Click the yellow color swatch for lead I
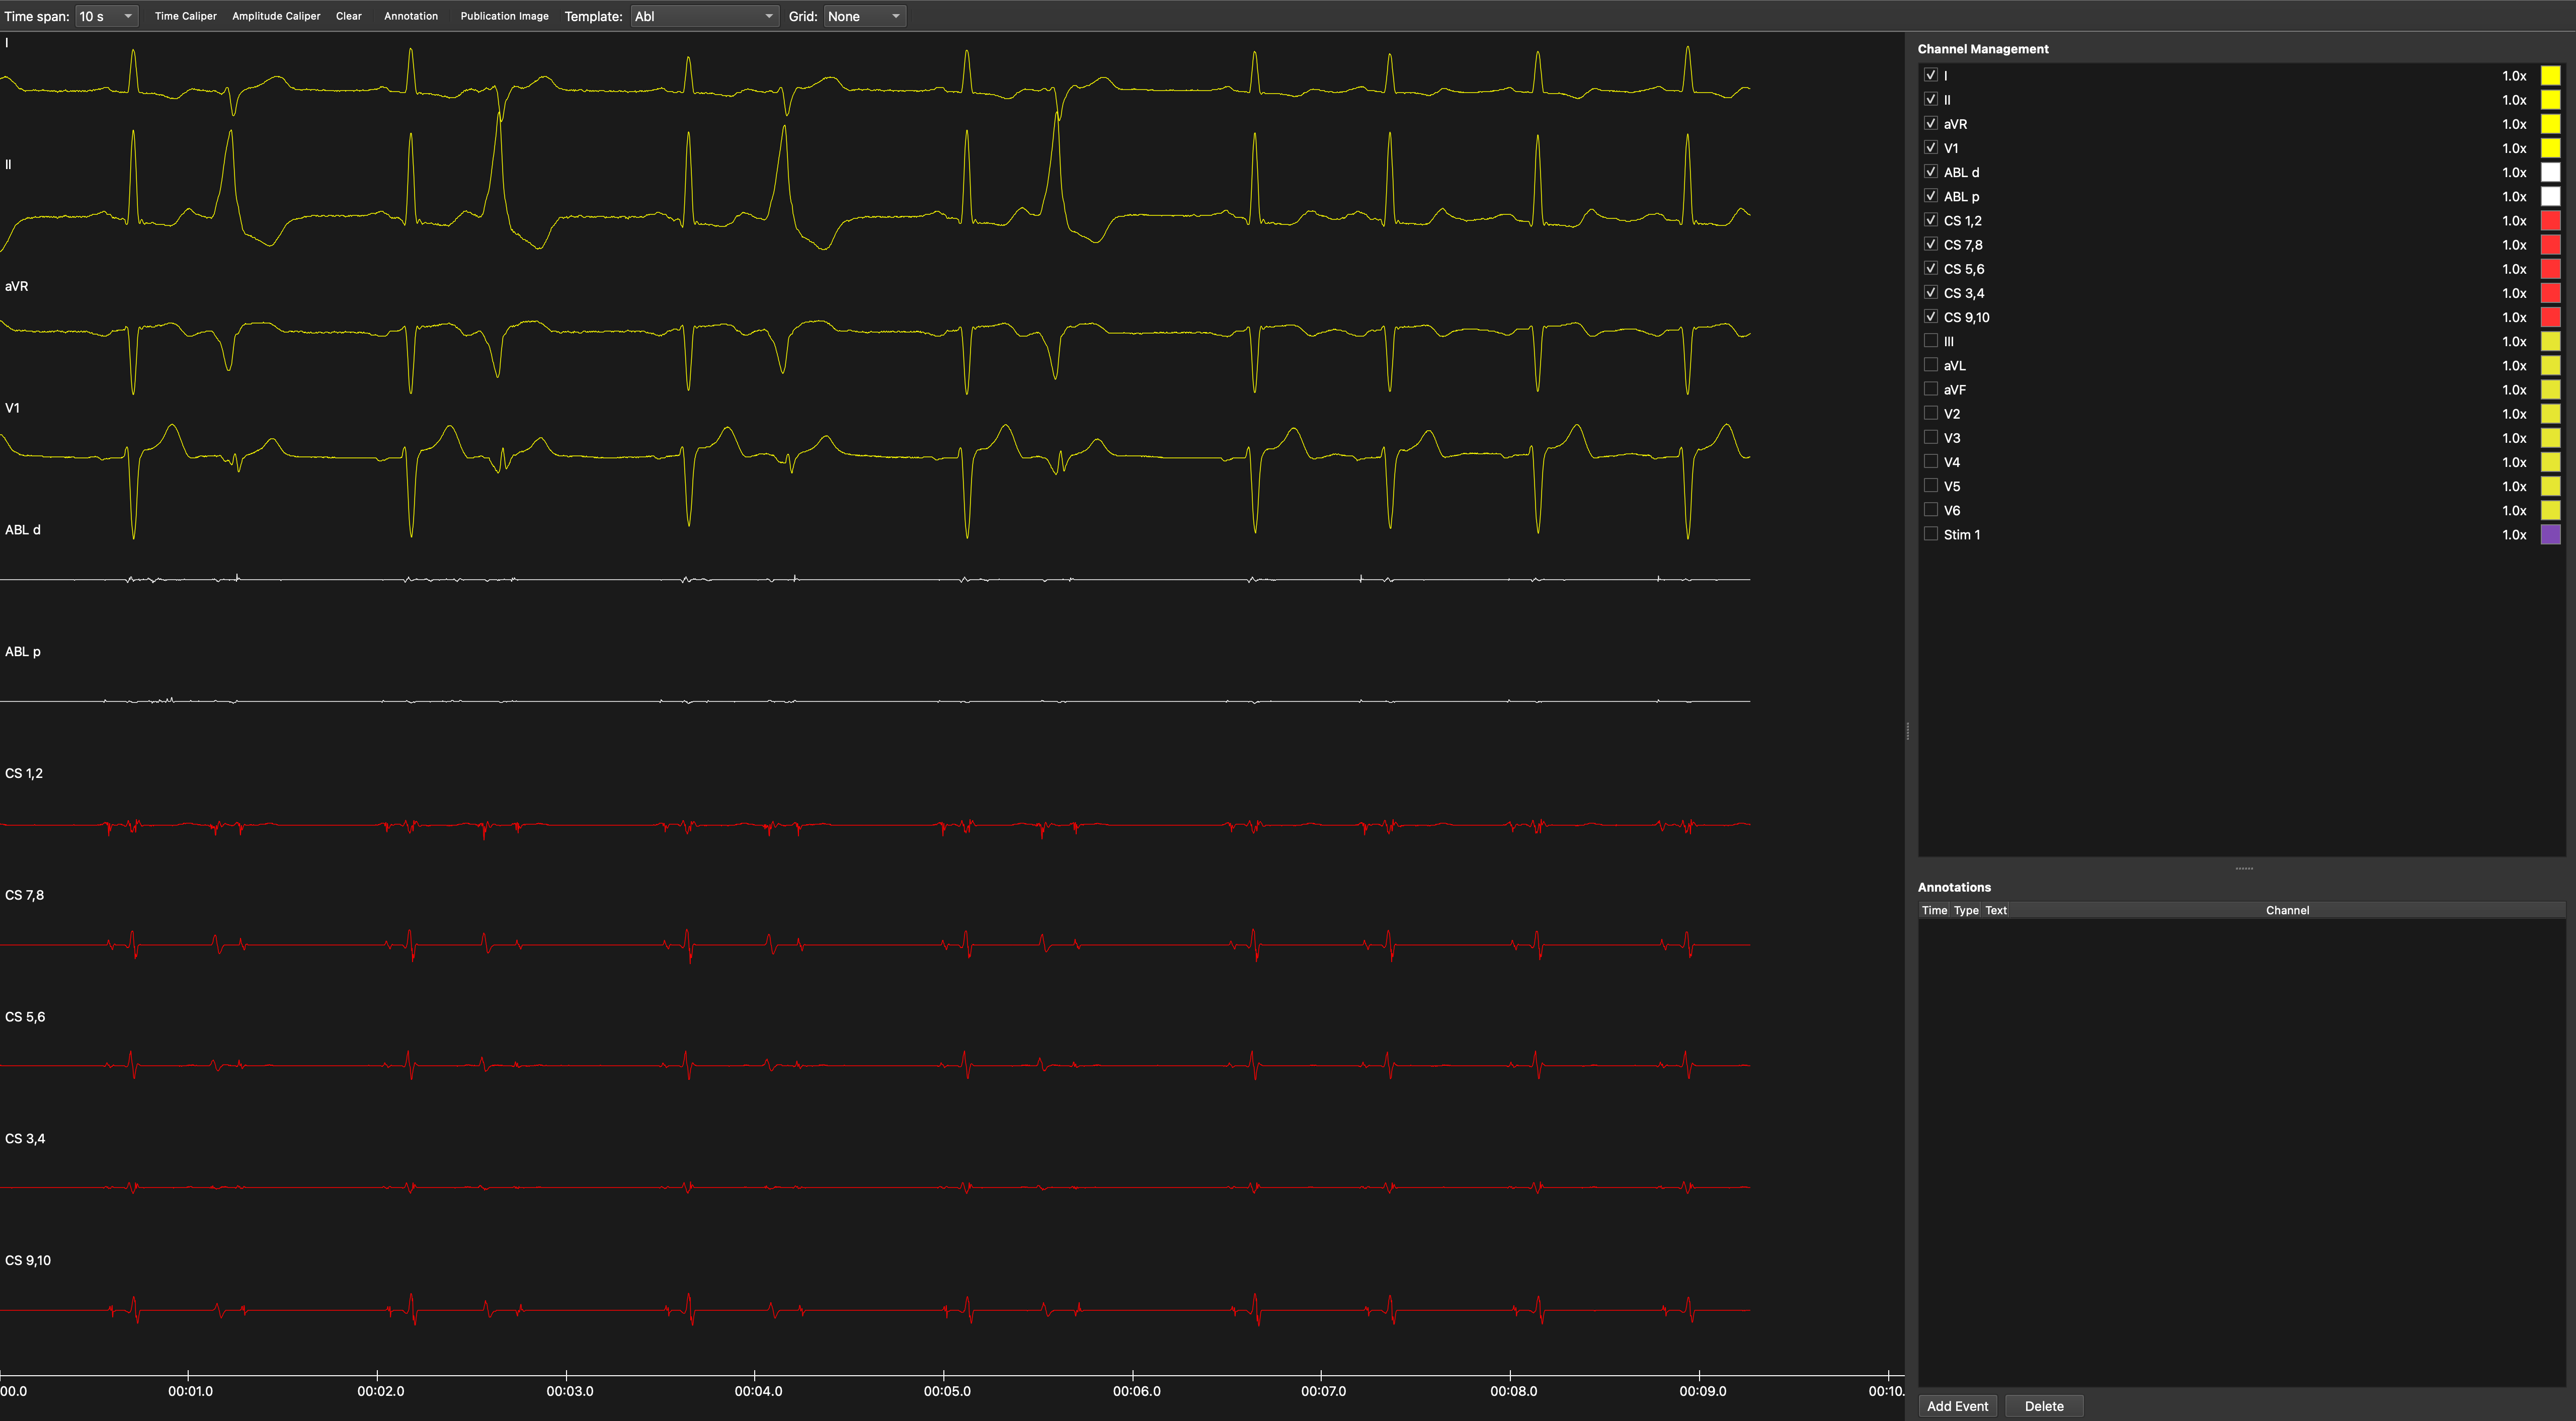 [x=2550, y=75]
